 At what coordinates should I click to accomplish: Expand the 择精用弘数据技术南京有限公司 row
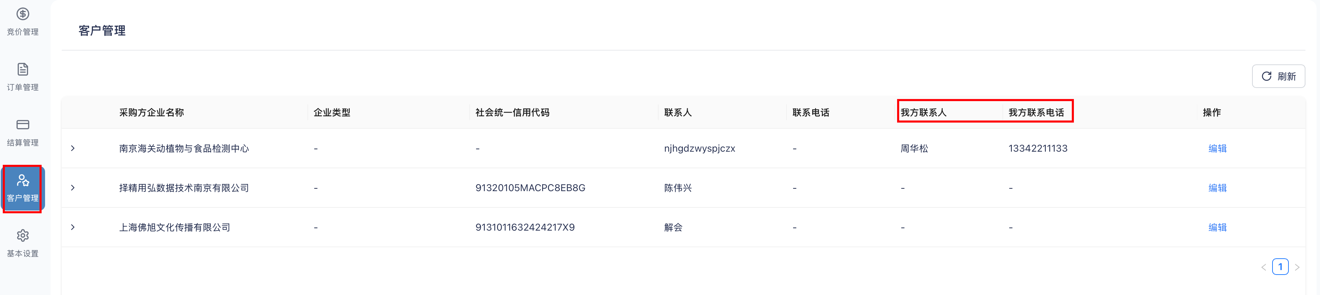tap(73, 188)
